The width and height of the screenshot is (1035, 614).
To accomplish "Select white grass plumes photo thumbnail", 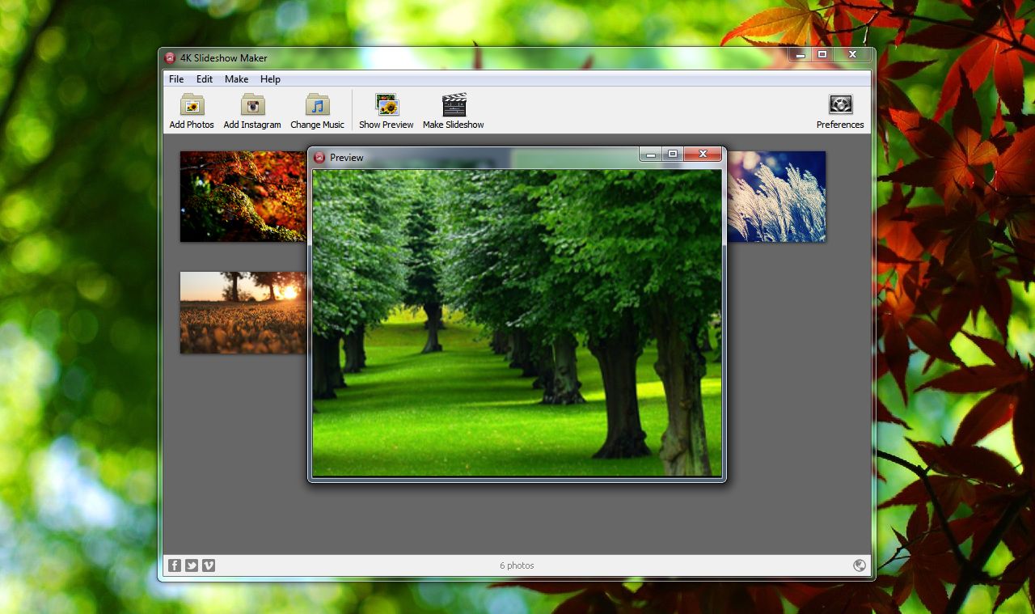I will [x=776, y=197].
